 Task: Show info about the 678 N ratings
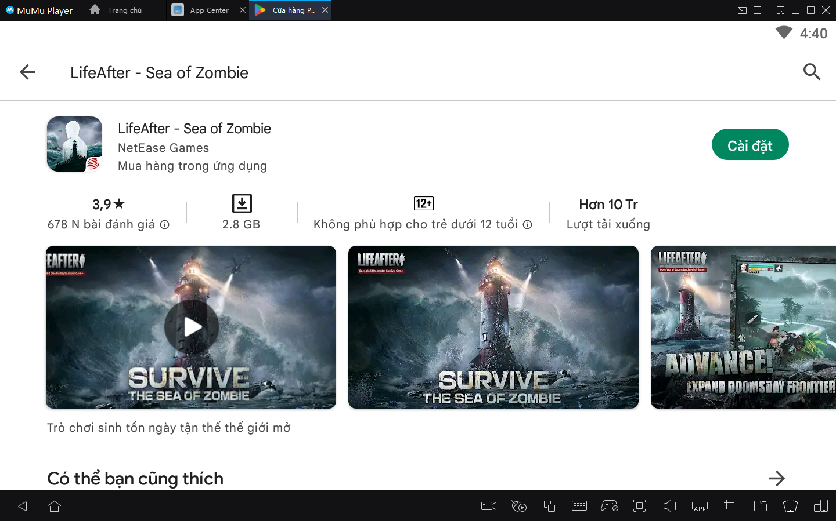coord(165,225)
